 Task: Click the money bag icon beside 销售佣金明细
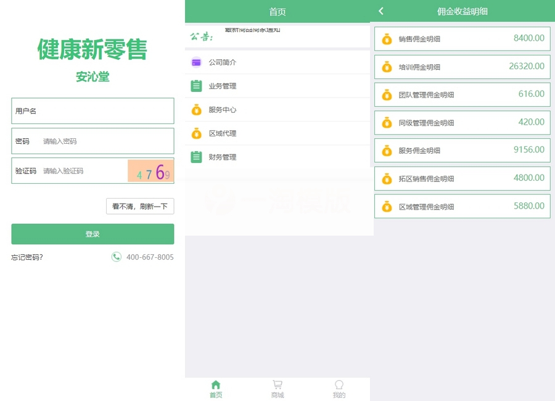pos(385,38)
